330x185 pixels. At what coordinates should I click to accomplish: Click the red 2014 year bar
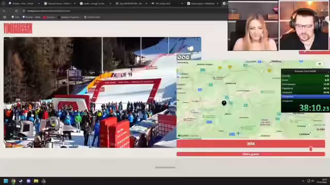(x=251, y=144)
